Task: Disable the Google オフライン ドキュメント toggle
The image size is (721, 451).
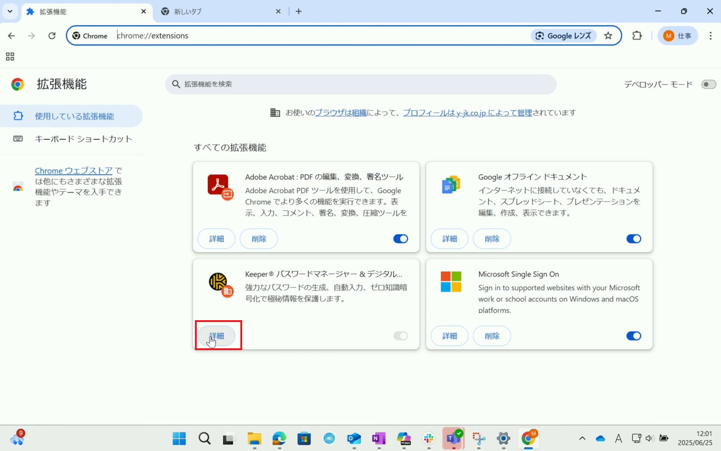Action: 633,239
